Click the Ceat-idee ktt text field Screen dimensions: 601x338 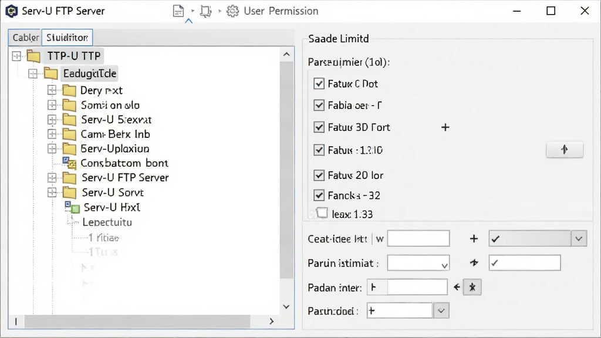click(x=418, y=238)
